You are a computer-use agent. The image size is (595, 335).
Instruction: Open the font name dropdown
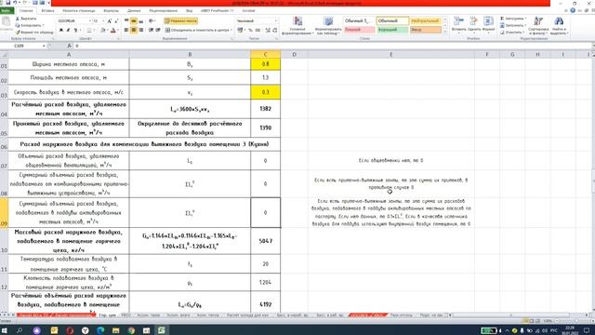pos(90,21)
